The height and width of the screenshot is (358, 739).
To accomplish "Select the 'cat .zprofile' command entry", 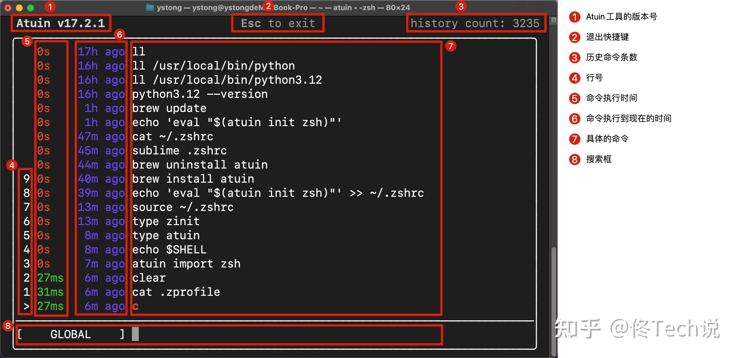I will pos(176,292).
